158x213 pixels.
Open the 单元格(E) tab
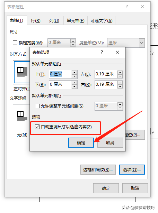[x=76, y=21]
